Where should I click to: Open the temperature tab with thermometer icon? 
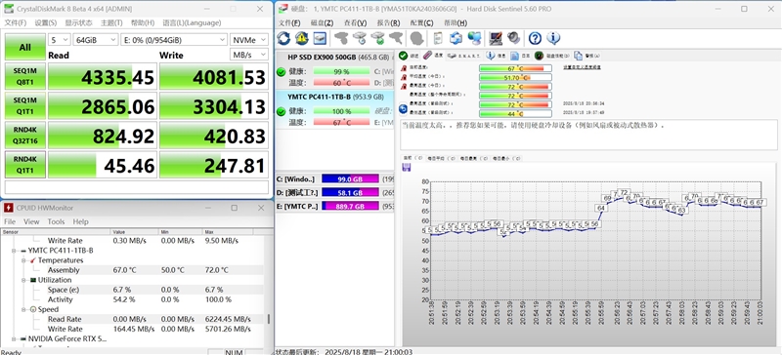[433, 56]
